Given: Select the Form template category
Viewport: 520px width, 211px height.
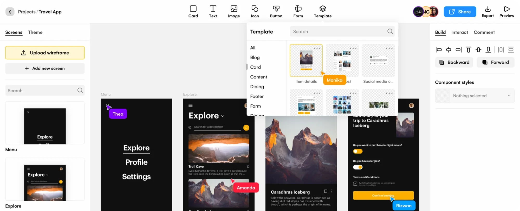Looking at the screenshot, I should 255,106.
